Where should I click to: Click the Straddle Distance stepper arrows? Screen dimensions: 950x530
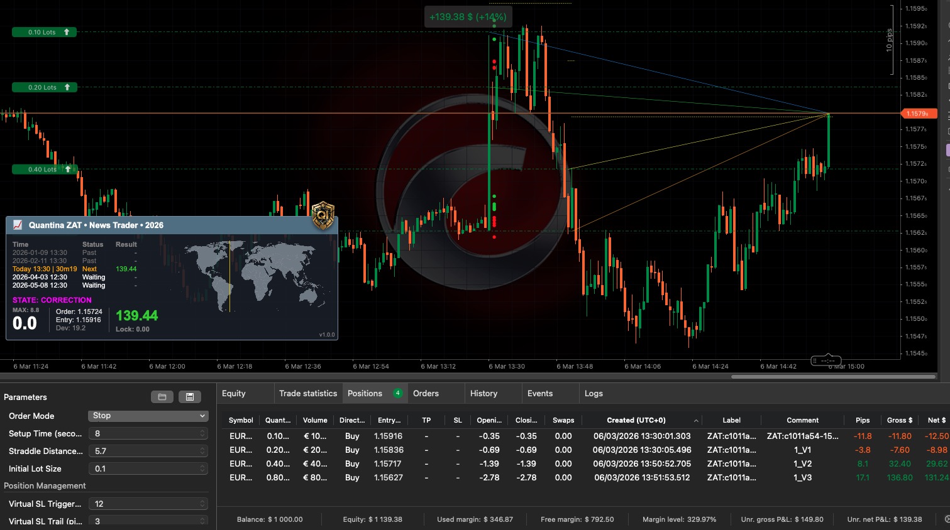(202, 451)
